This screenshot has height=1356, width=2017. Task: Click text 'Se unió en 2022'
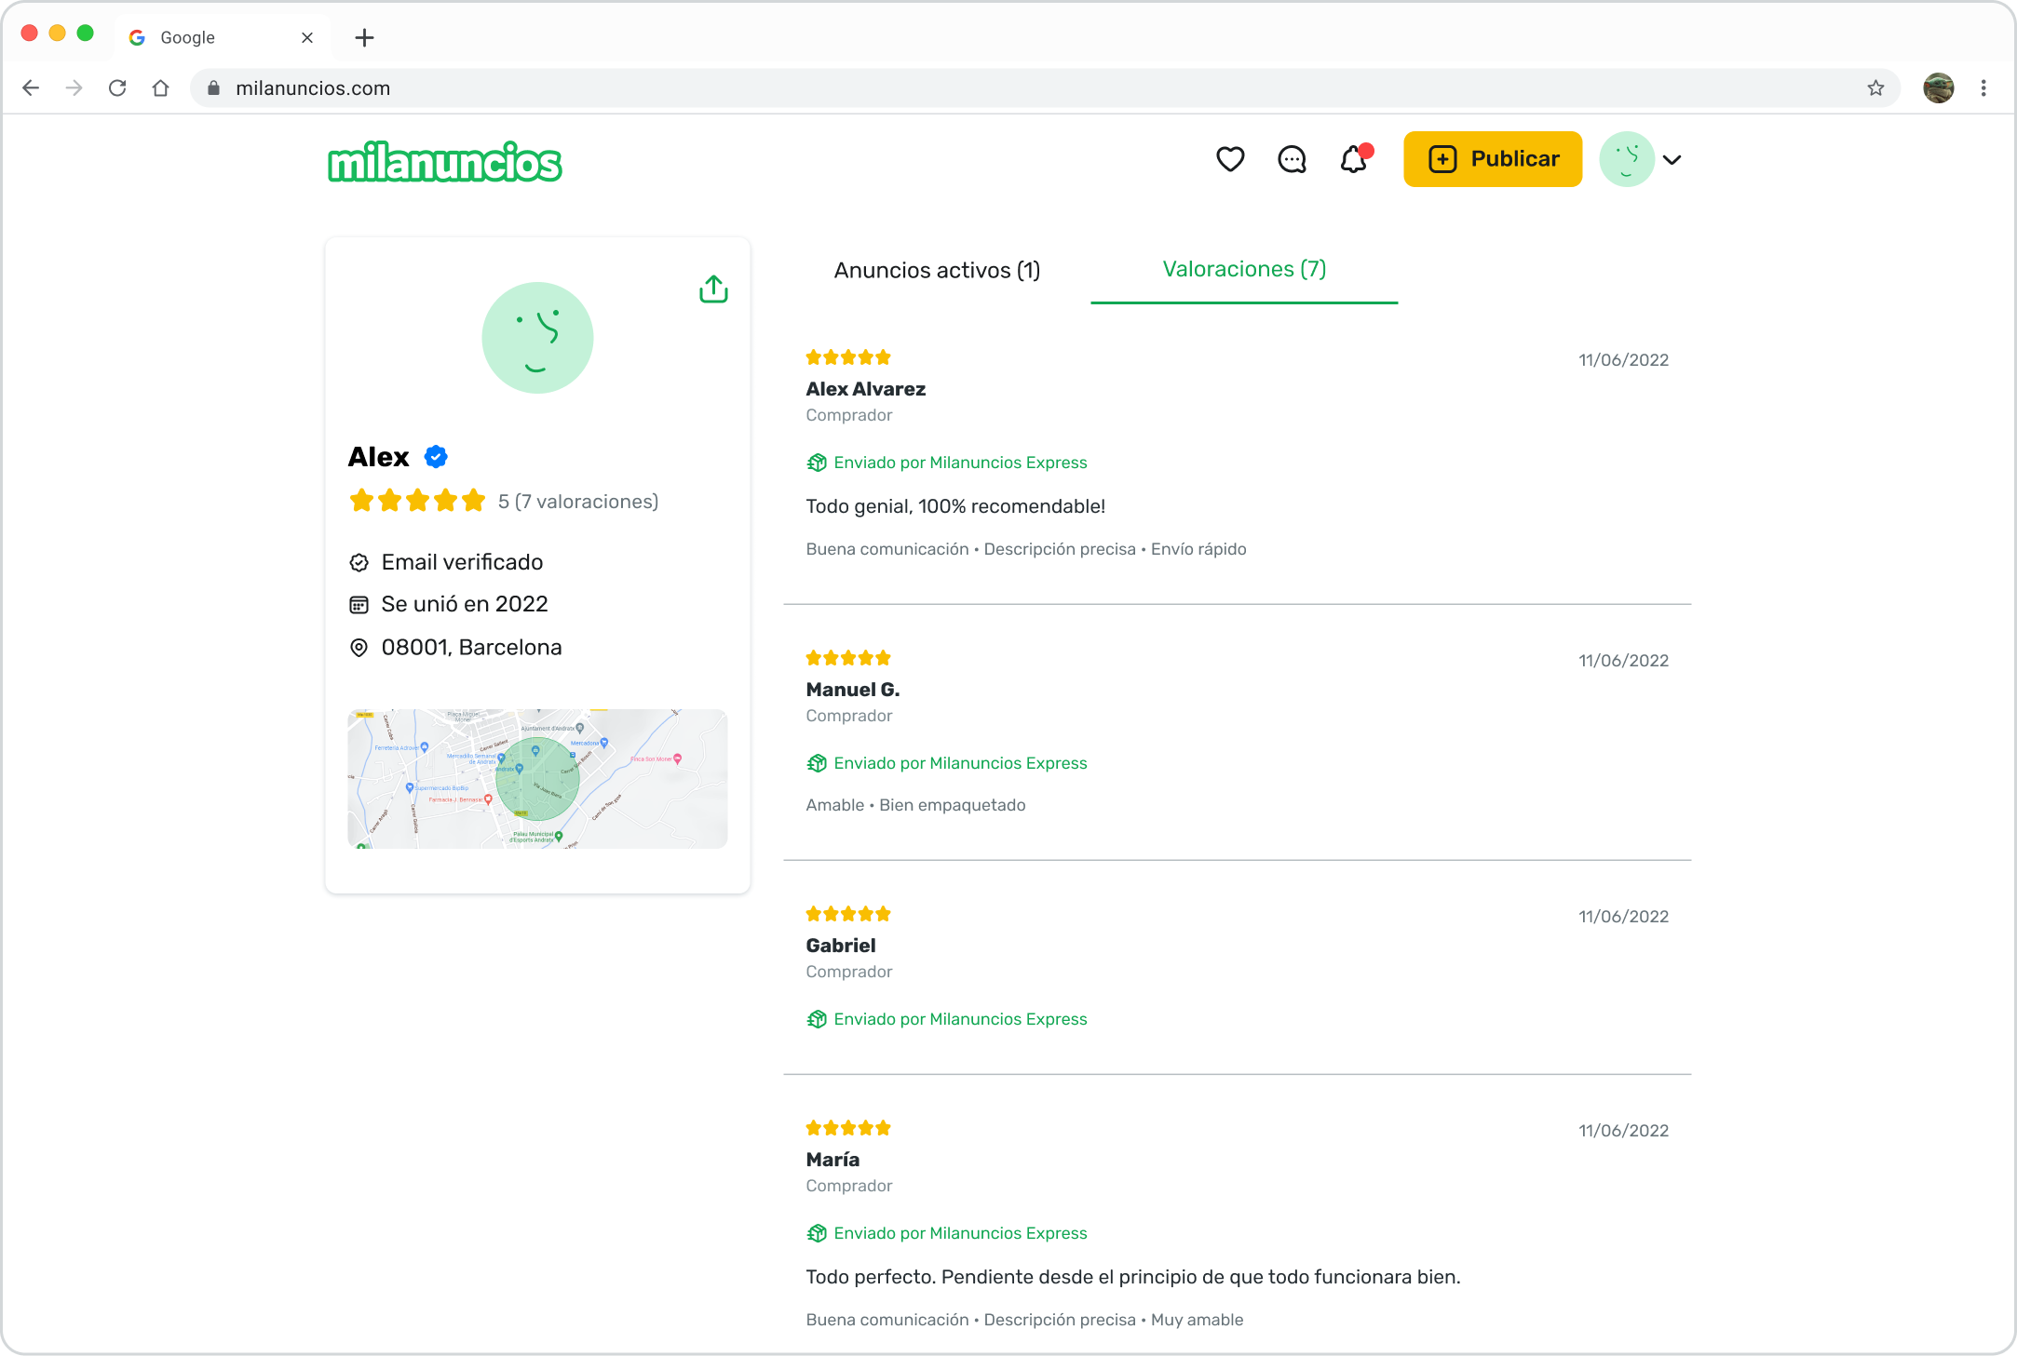tap(465, 605)
